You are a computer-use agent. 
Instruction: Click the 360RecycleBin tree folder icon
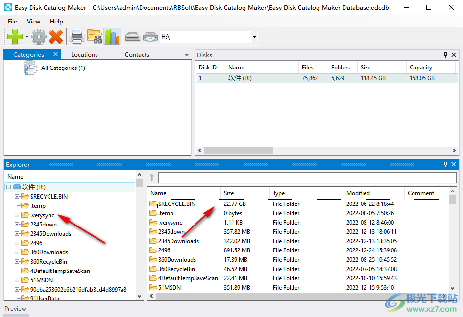25,262
